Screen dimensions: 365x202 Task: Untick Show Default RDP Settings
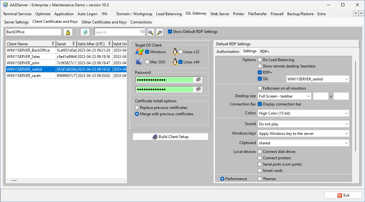coord(170,32)
